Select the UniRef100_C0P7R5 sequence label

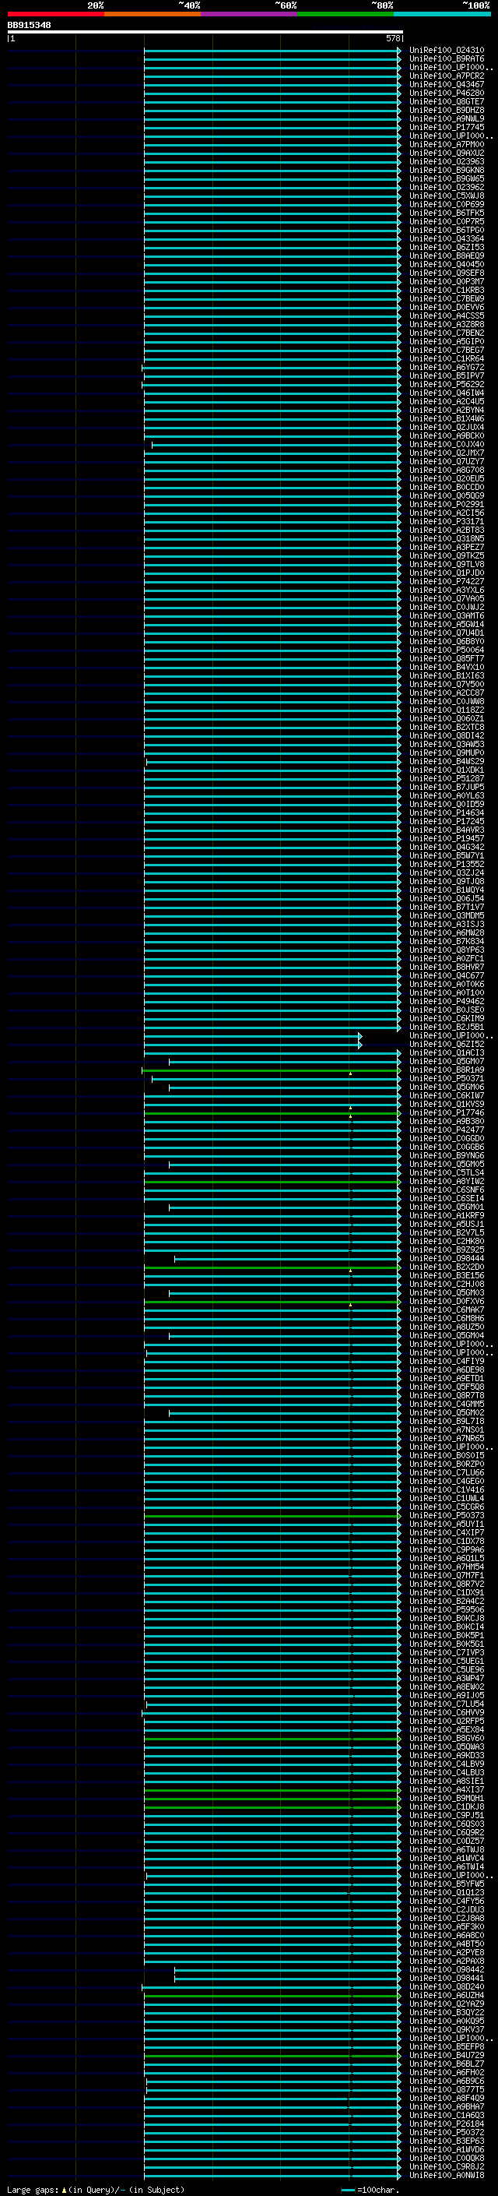pyautogui.click(x=447, y=222)
